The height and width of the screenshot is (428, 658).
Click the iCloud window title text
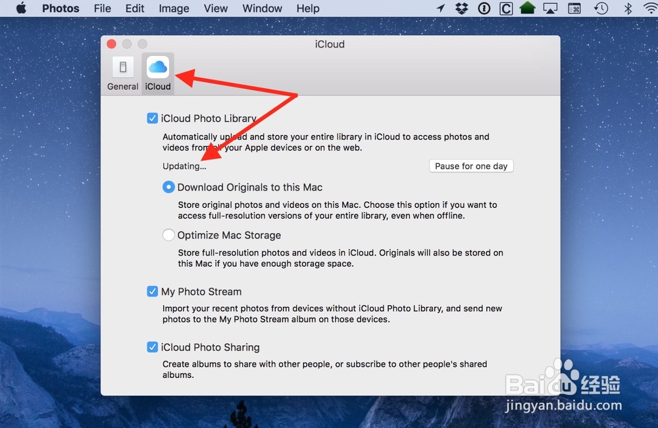click(330, 44)
